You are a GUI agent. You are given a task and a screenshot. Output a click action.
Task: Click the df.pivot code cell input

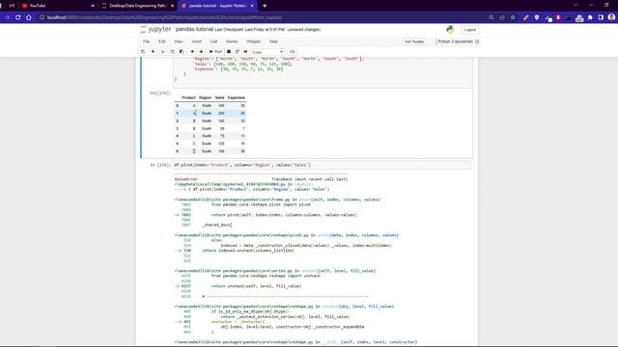[x=322, y=165]
